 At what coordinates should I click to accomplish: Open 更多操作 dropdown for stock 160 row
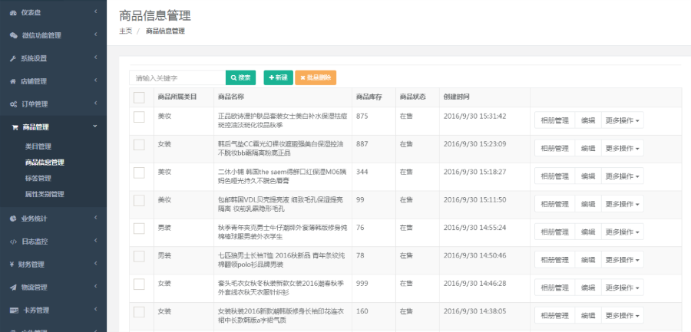[x=622, y=315]
